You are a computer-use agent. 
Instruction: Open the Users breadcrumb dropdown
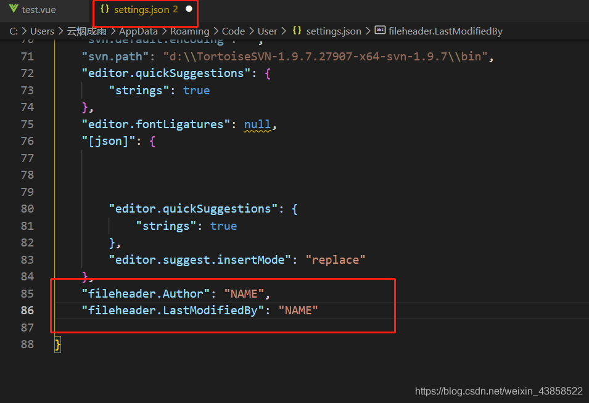[42, 31]
